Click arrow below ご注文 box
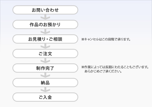The image size is (152, 107). [x=45, y=61]
